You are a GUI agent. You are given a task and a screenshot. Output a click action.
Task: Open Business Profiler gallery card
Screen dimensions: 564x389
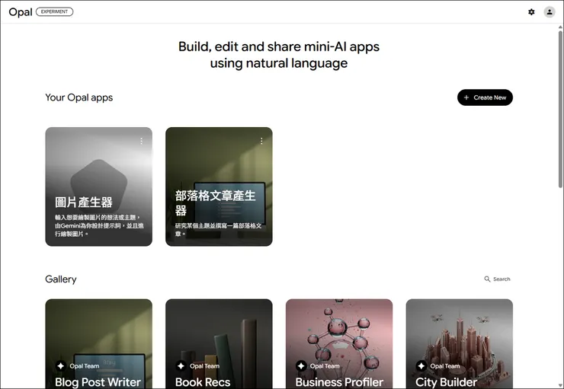point(339,344)
